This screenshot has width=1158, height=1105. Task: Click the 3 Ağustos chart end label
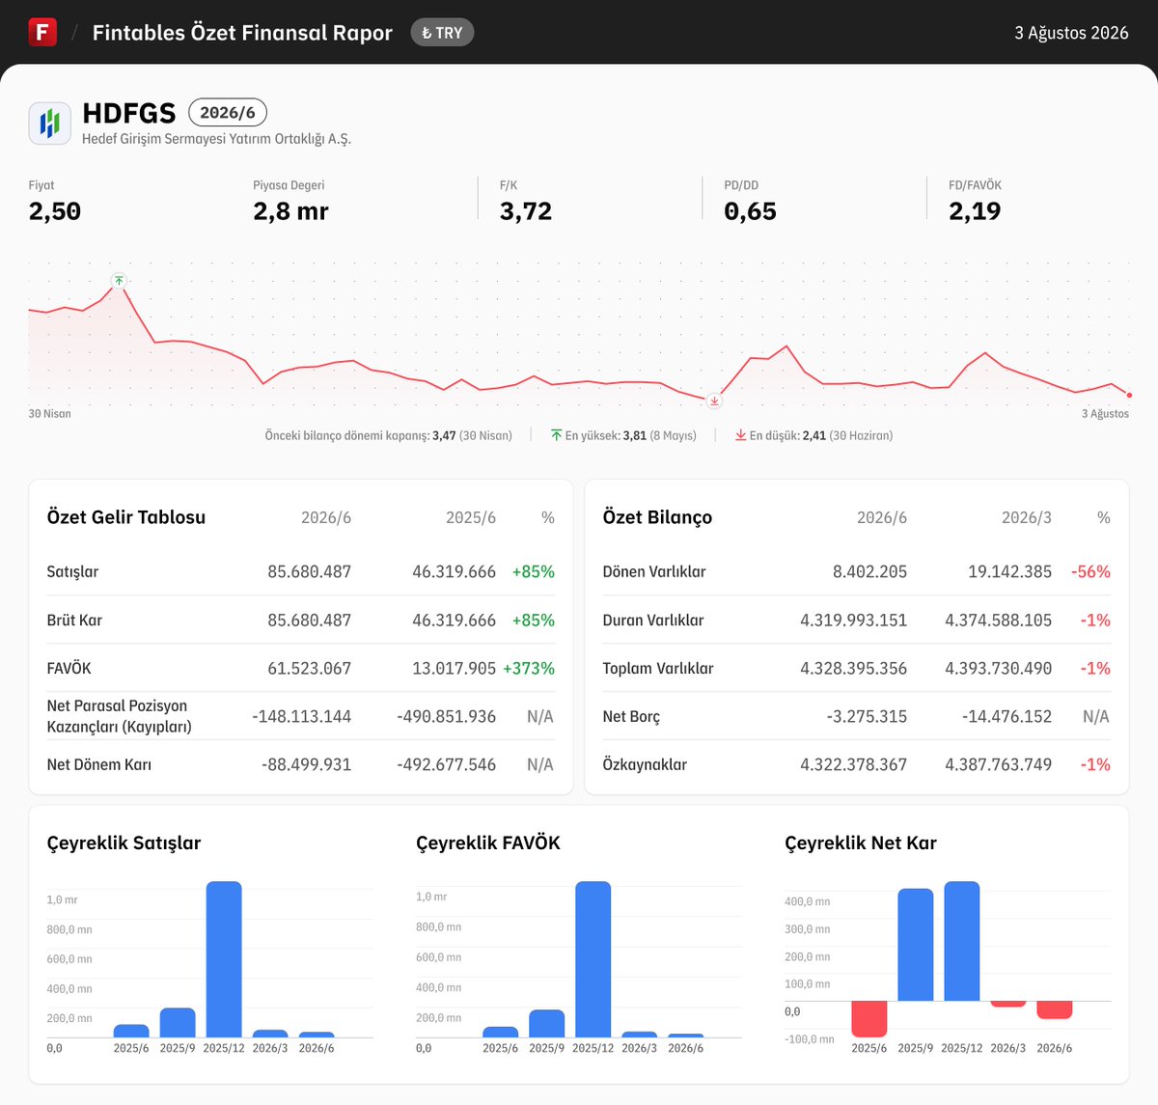1105,414
